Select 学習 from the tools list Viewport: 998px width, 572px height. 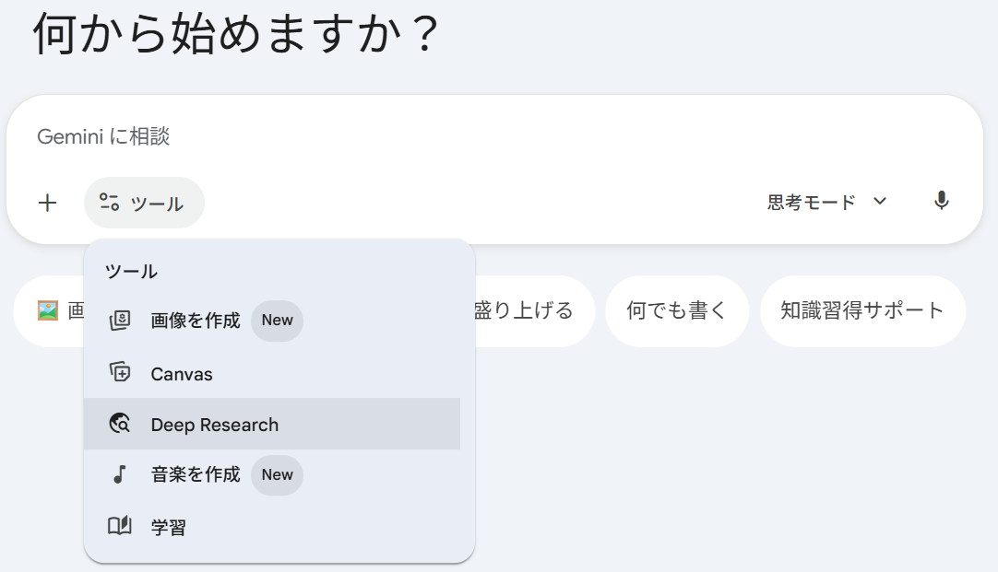272,526
